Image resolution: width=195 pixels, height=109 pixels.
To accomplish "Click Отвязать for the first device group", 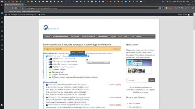I will coord(112,85).
